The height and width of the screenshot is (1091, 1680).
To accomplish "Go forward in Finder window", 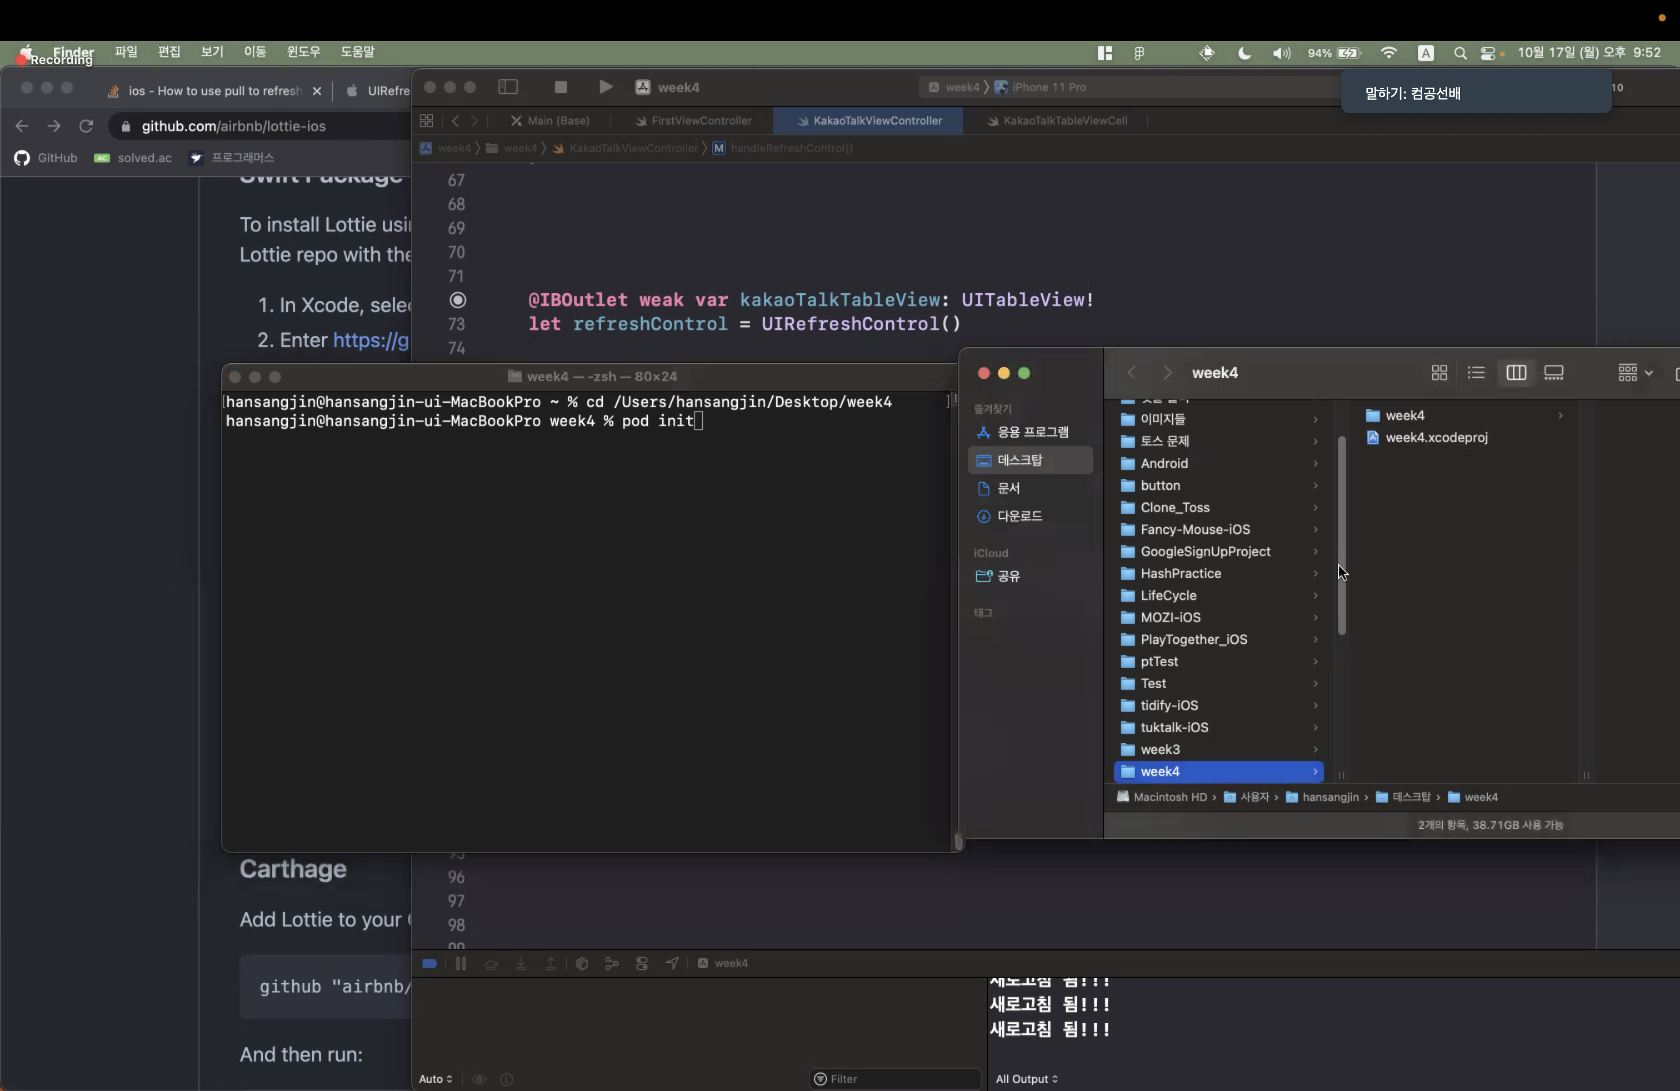I will 1167,373.
